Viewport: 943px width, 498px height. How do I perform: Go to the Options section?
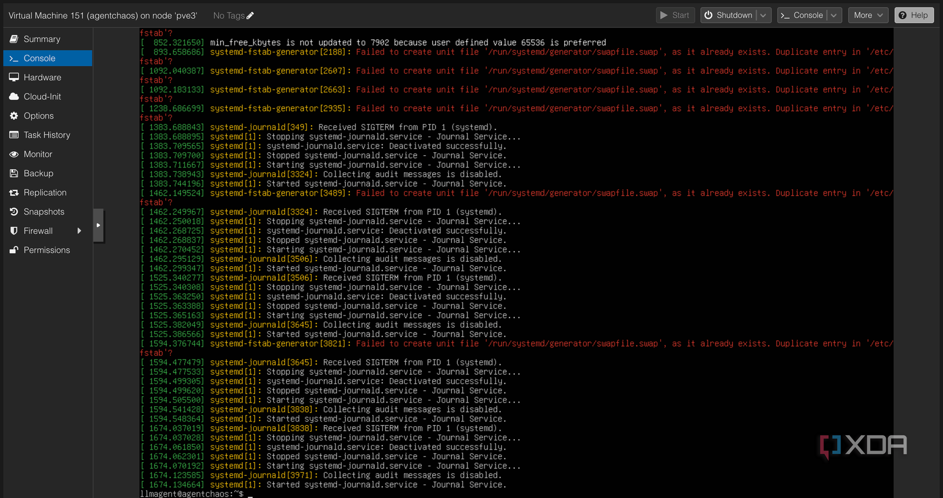(x=48, y=116)
